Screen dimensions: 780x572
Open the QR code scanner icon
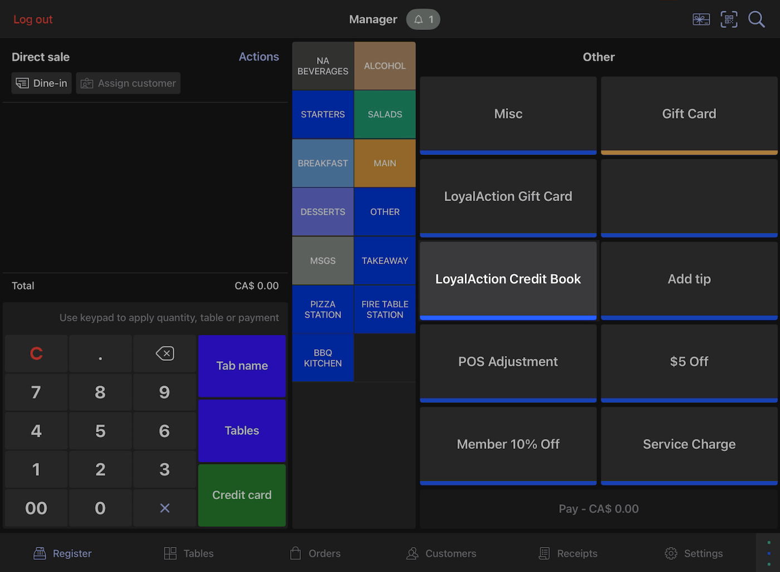click(x=729, y=19)
